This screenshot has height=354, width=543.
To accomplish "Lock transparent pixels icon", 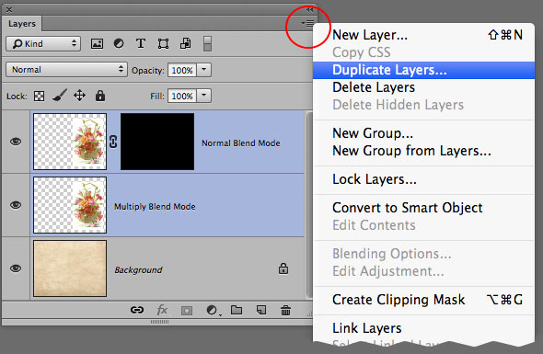I will 40,96.
